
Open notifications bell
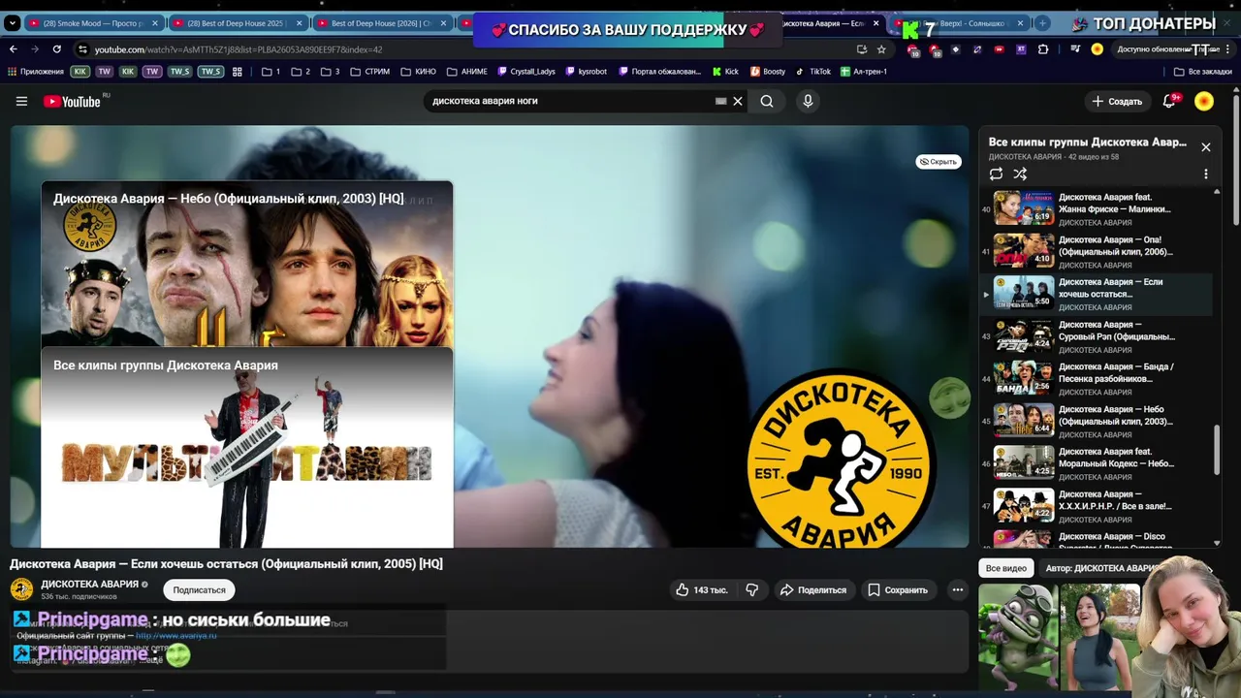click(1169, 101)
